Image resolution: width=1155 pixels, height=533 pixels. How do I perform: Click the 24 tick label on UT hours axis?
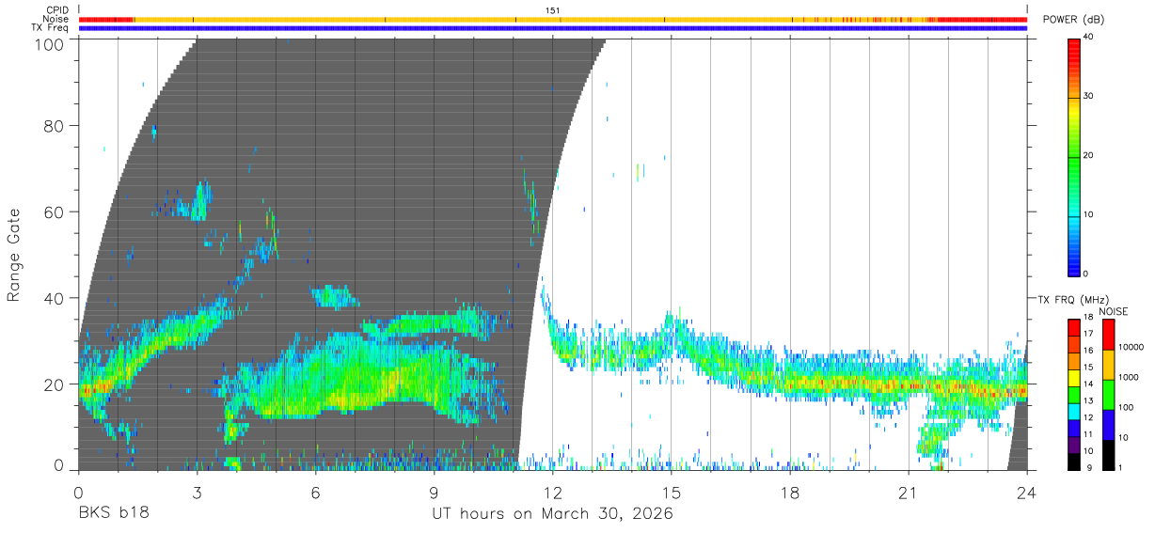click(1027, 492)
